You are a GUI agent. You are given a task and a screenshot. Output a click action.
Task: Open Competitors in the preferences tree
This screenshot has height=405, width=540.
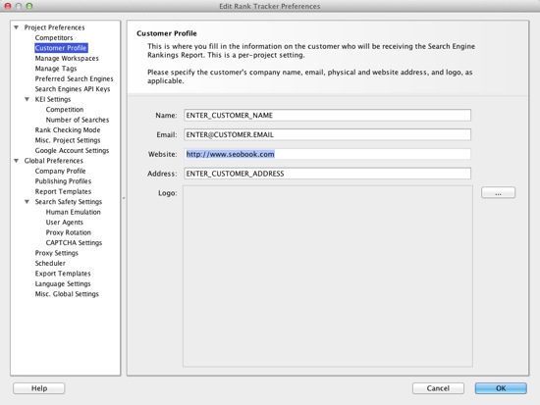[54, 37]
